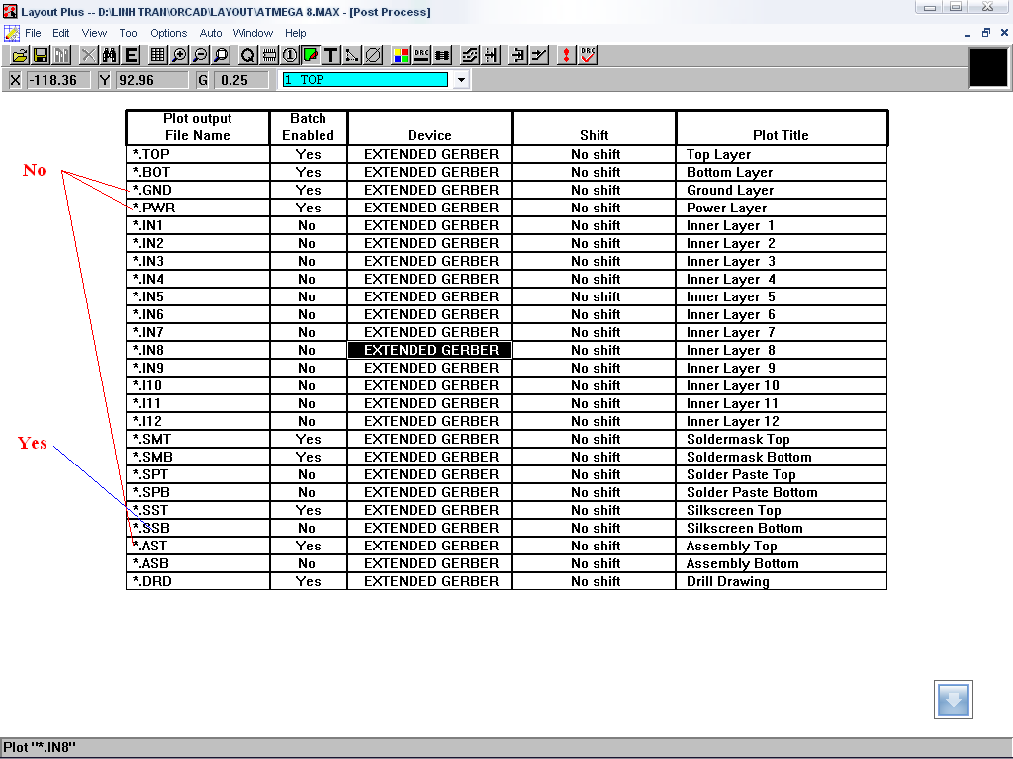Select the connection tool icon
The image size is (1013, 759).
352,56
